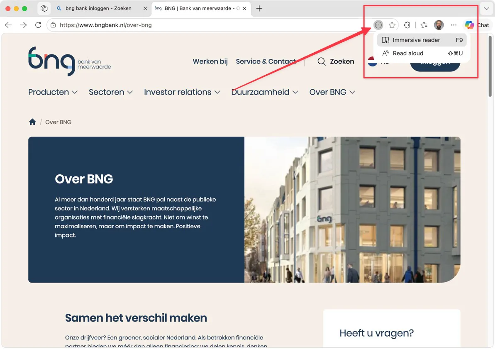Click the address bar overflow (three dots circle) icon
Screen dimensions: 495x349
378,25
